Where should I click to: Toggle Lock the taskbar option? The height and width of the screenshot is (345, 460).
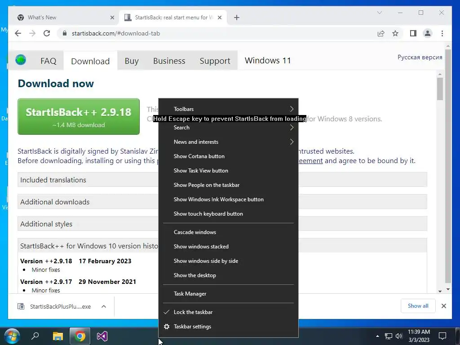pyautogui.click(x=228, y=312)
